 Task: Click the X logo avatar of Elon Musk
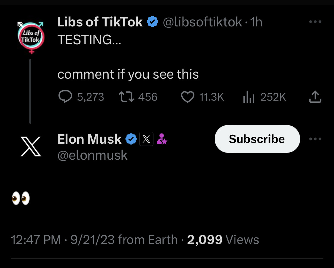[31, 147]
